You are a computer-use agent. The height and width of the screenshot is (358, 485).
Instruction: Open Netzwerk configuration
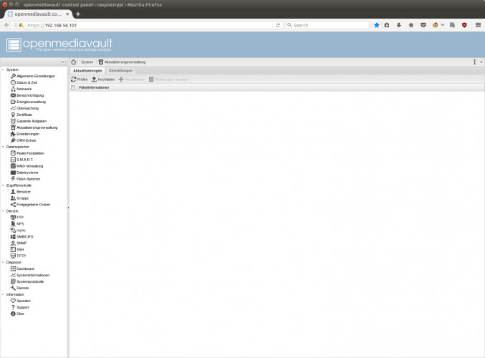(x=21, y=89)
